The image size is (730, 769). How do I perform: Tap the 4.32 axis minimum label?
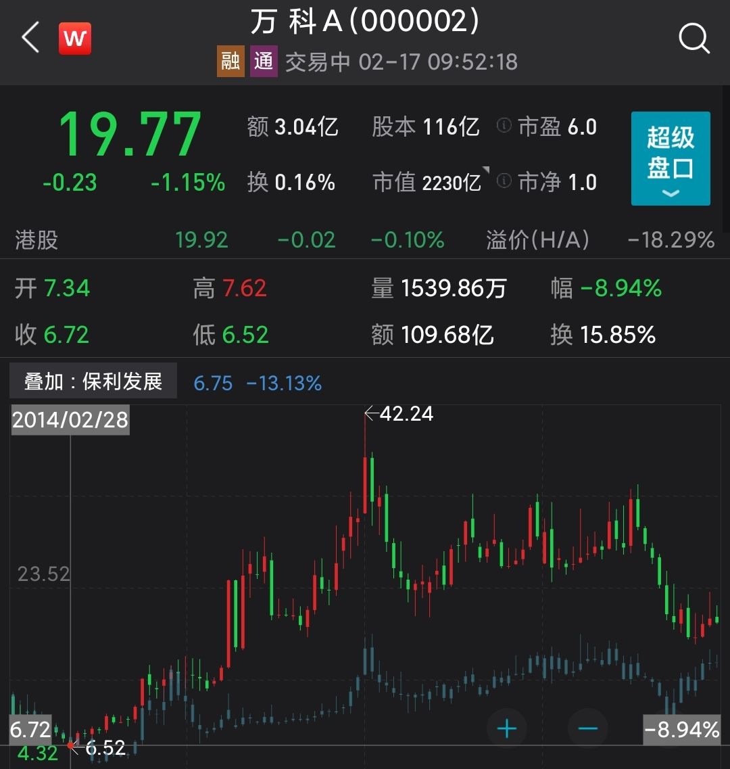pos(38,753)
